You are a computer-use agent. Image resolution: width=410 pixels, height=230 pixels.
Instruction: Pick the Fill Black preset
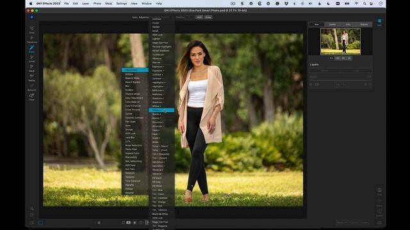tap(161, 178)
